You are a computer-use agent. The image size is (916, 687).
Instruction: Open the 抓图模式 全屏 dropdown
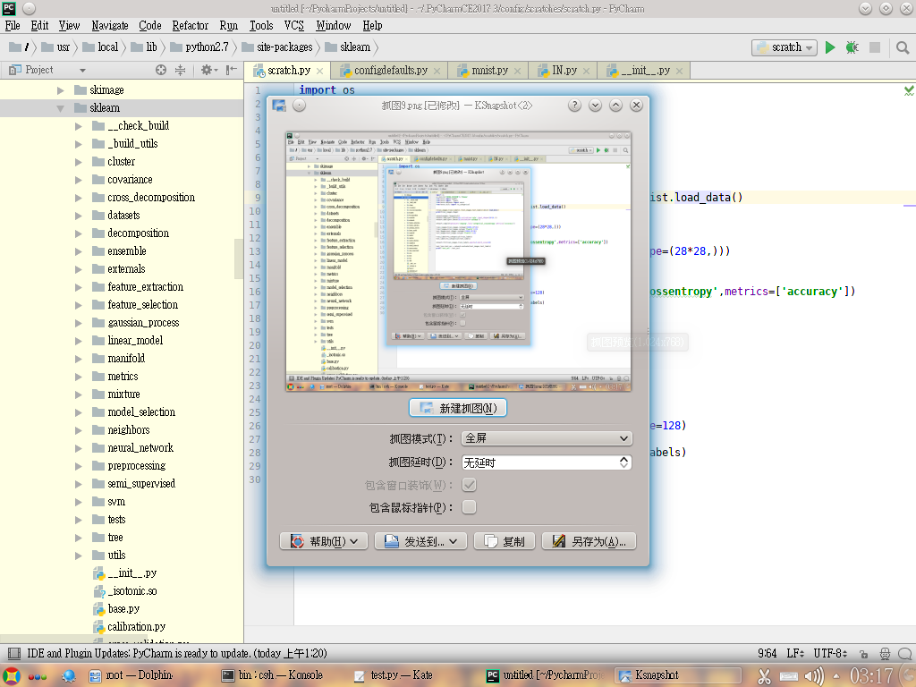pos(547,438)
